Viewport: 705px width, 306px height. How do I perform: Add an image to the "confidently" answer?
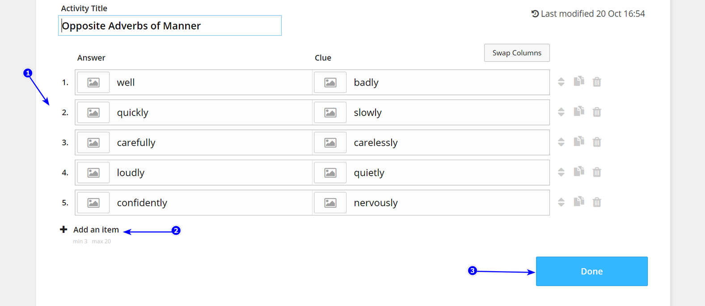click(x=93, y=202)
